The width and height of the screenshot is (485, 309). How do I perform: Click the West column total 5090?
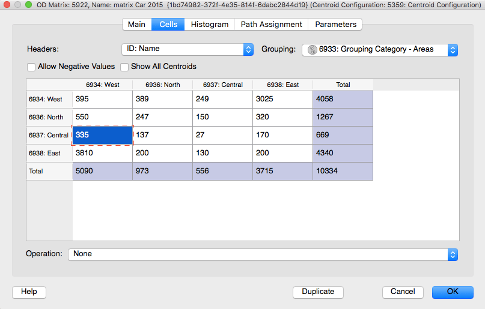pyautogui.click(x=102, y=172)
